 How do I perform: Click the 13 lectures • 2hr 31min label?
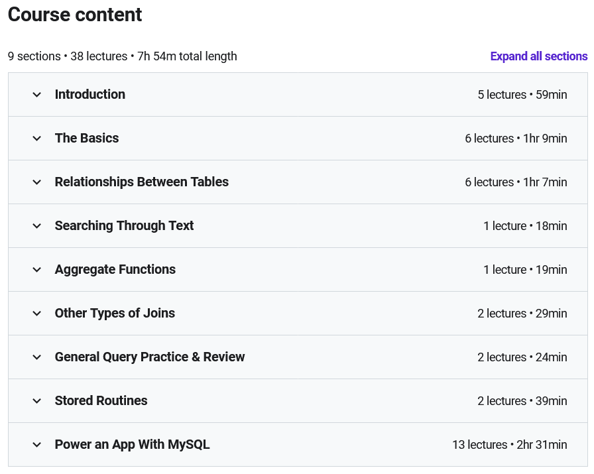[509, 445]
